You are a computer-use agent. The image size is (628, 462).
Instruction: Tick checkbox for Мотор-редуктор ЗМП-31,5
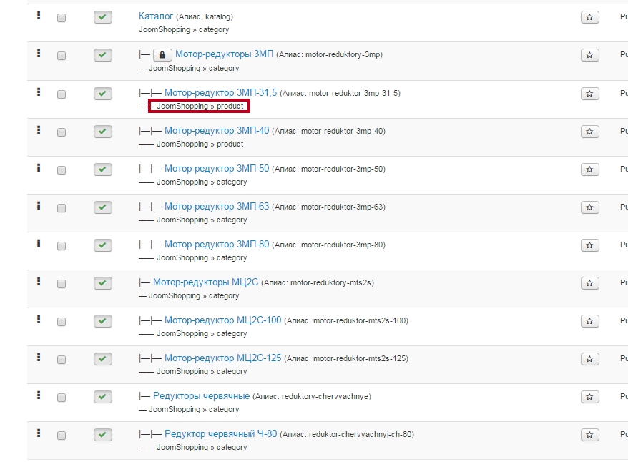click(x=62, y=94)
